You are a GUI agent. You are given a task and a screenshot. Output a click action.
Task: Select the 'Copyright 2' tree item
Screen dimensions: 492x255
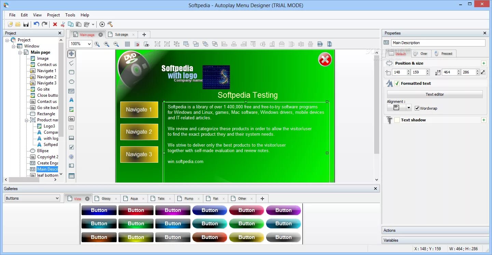point(47,157)
